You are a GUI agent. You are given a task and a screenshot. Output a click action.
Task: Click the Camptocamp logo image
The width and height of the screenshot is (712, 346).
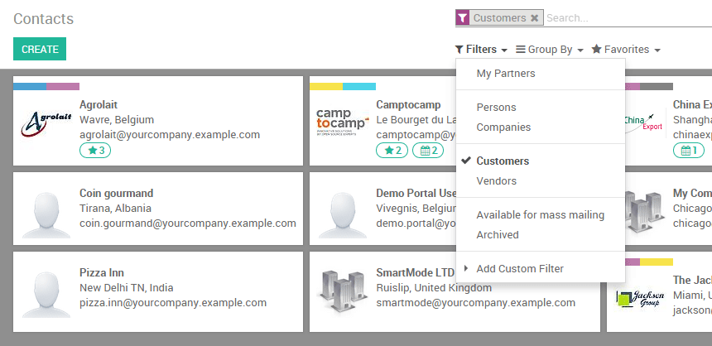point(343,122)
